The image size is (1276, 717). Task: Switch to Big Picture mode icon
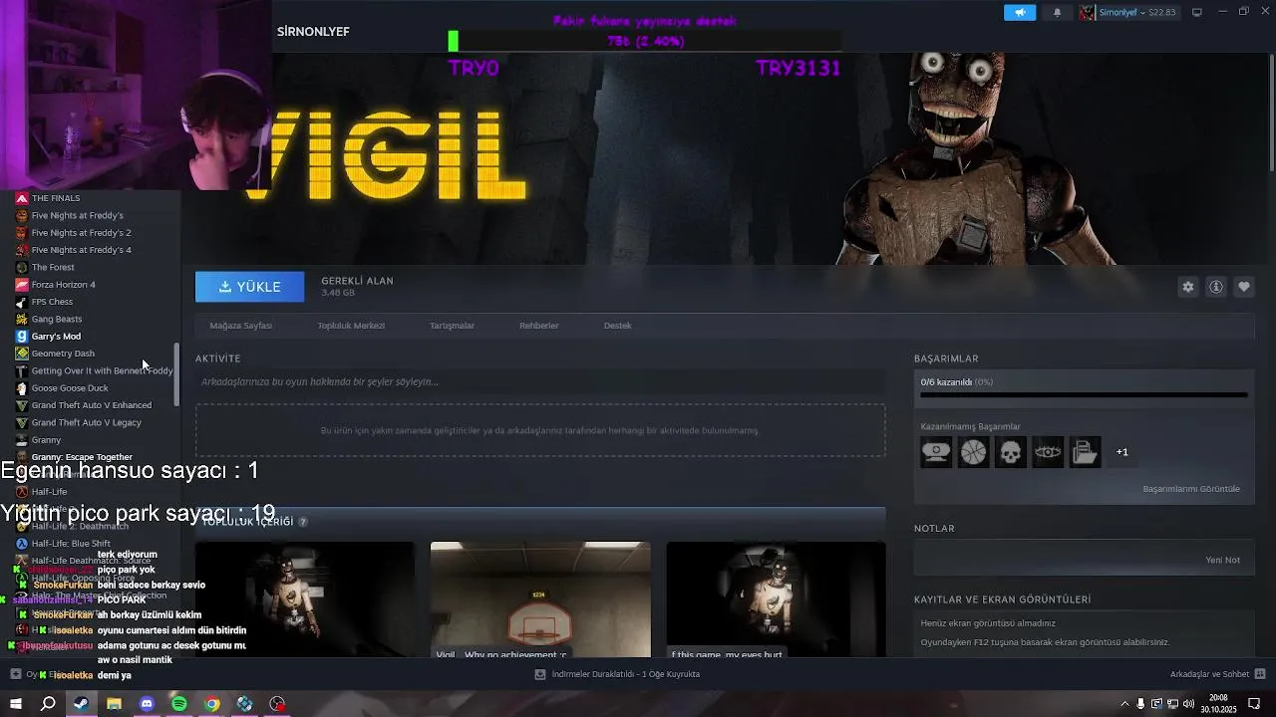pyautogui.click(x=1197, y=12)
